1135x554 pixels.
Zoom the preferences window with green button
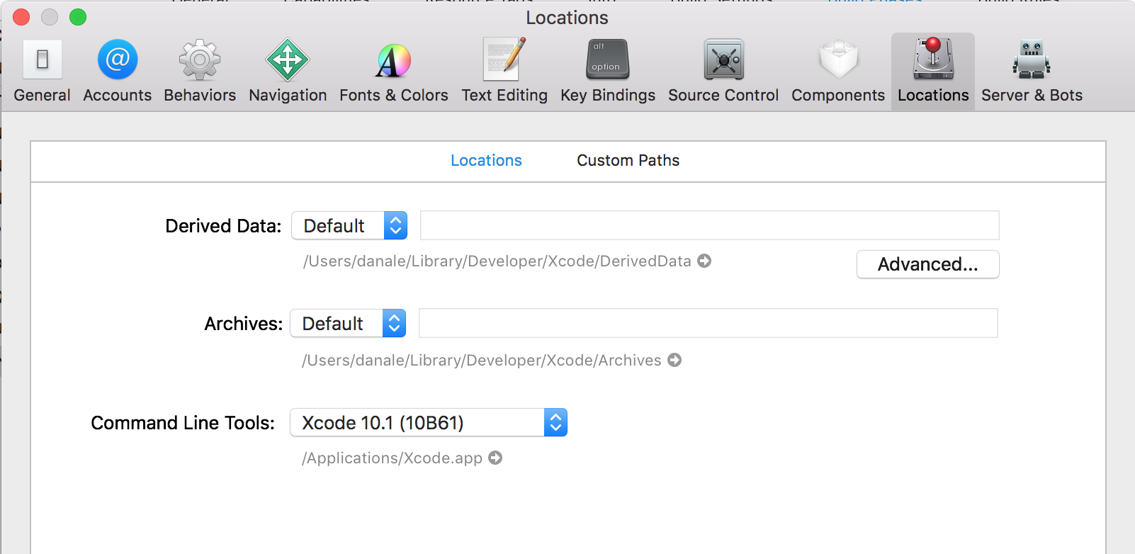(78, 17)
